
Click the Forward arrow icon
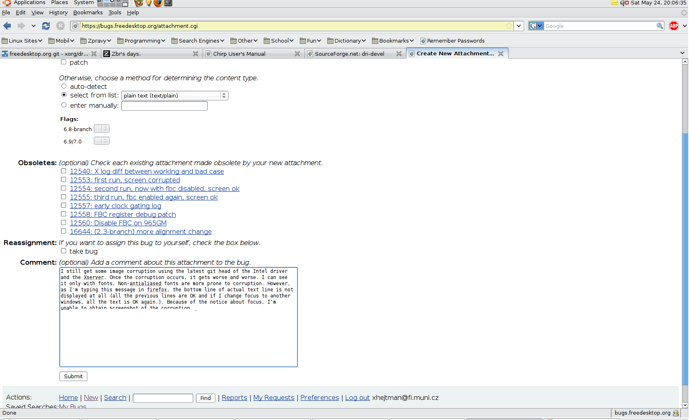click(21, 26)
